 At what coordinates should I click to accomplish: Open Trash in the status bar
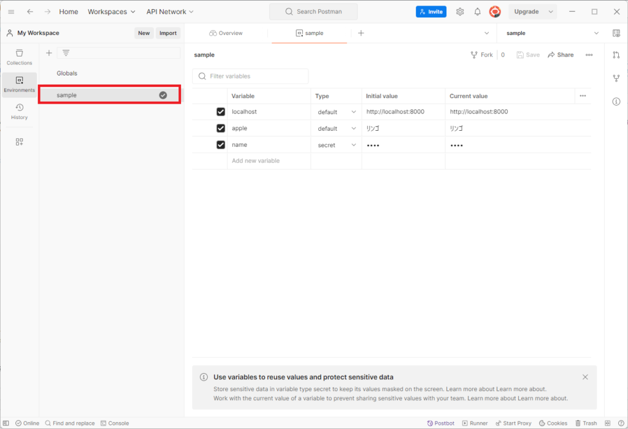click(x=586, y=423)
